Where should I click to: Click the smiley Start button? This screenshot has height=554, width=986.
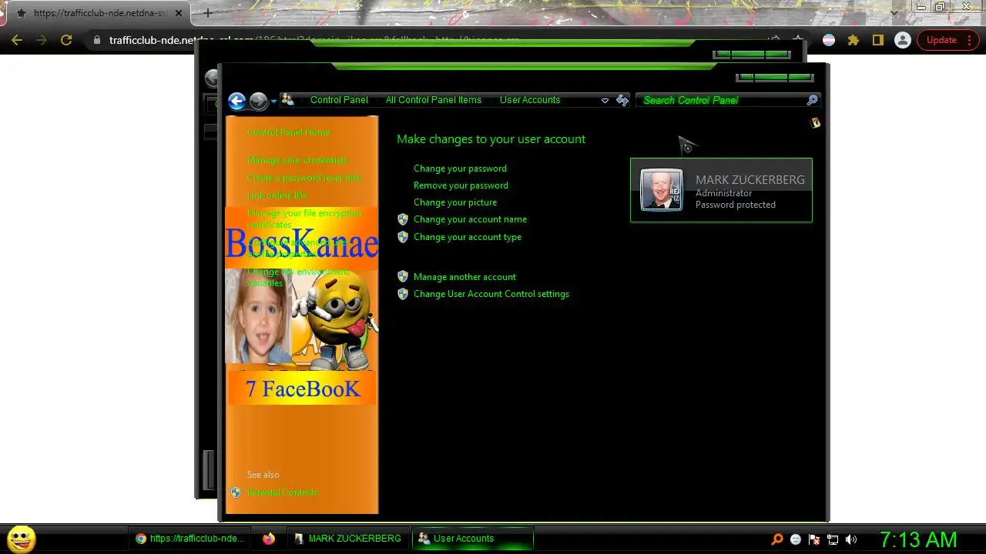22,539
